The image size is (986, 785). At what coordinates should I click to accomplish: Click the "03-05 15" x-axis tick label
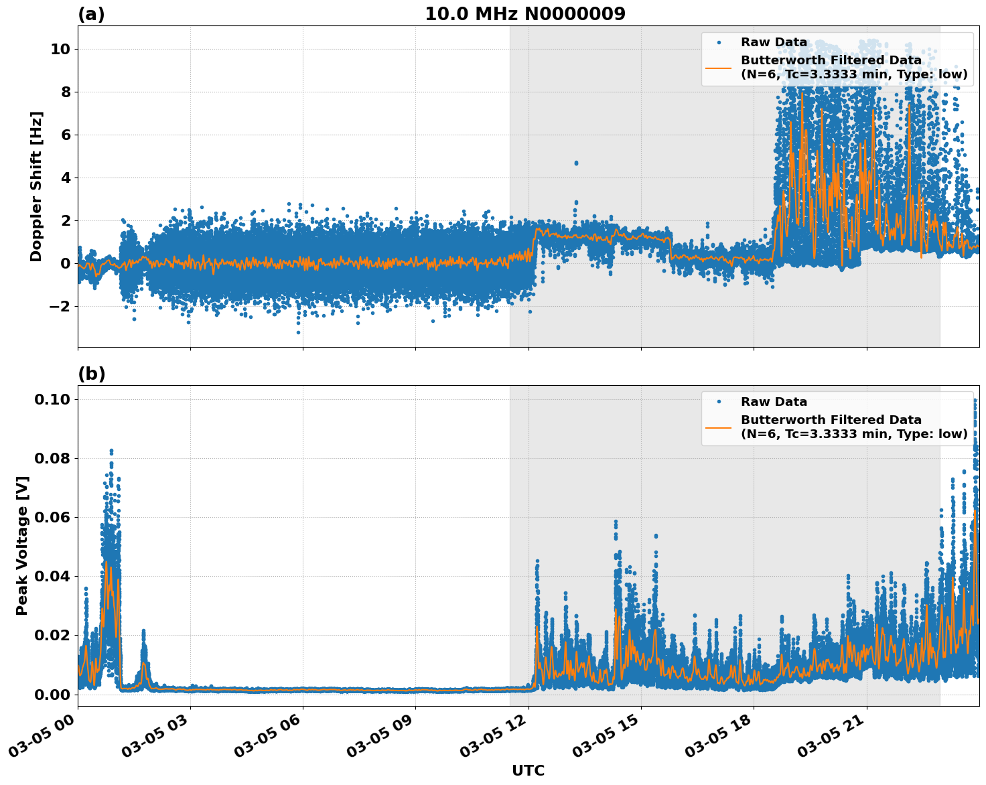tap(607, 735)
